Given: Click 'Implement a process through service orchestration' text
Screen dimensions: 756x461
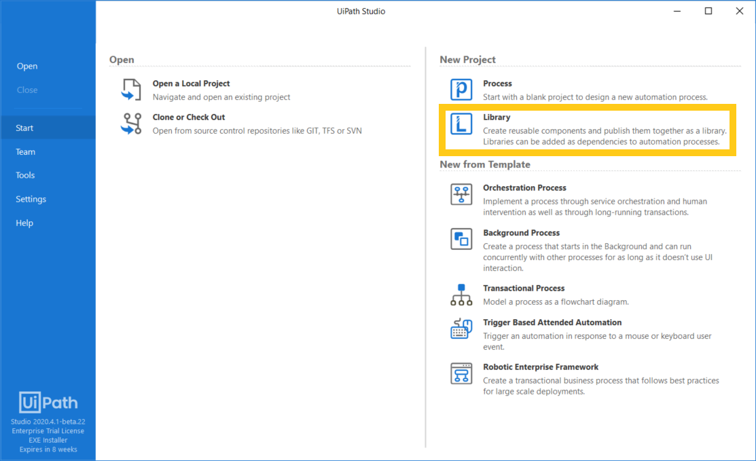Looking at the screenshot, I should click(x=595, y=206).
